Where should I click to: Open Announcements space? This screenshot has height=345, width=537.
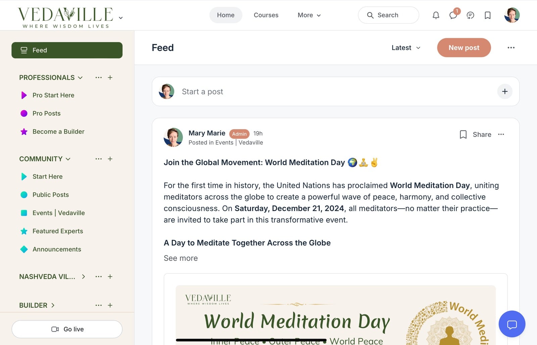point(57,249)
